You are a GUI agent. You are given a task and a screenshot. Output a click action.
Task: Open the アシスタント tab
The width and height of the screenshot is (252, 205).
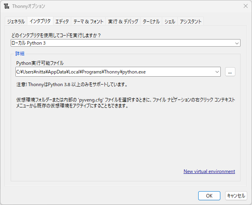click(191, 21)
